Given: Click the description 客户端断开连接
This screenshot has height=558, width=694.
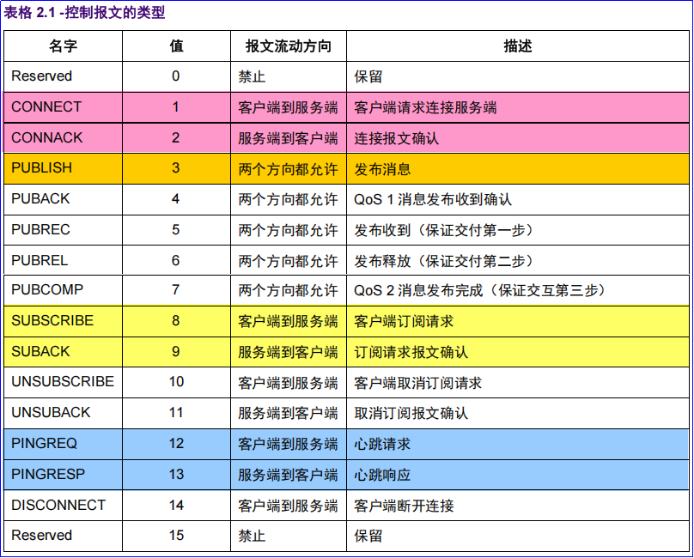Looking at the screenshot, I should (404, 506).
